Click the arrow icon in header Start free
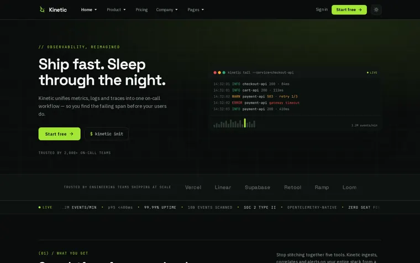The image size is (420, 263). click(x=360, y=9)
